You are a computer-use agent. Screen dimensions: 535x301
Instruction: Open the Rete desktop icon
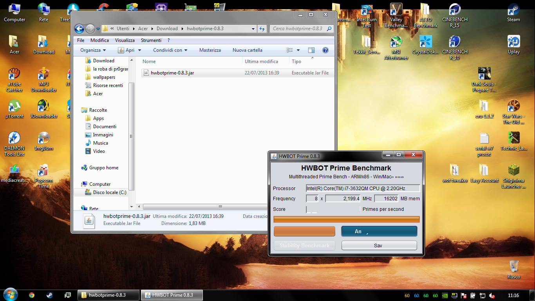pyautogui.click(x=43, y=13)
